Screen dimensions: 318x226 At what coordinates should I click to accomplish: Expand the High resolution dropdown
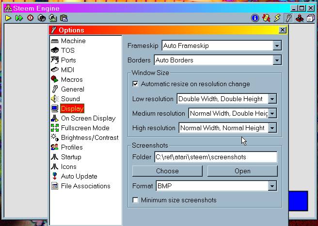pos(272,128)
